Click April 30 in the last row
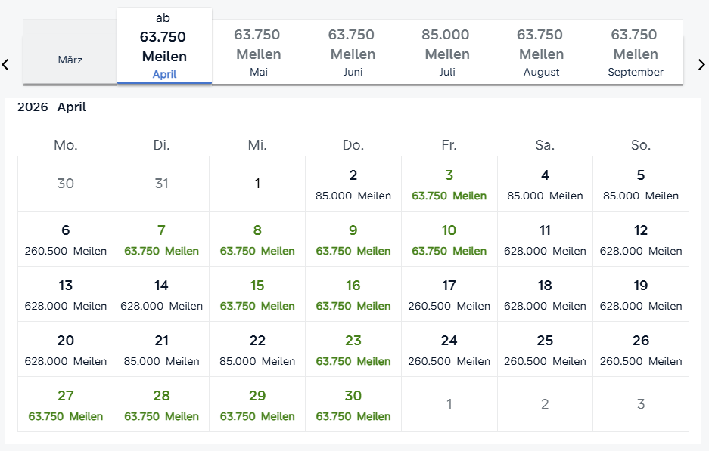 pyautogui.click(x=353, y=405)
